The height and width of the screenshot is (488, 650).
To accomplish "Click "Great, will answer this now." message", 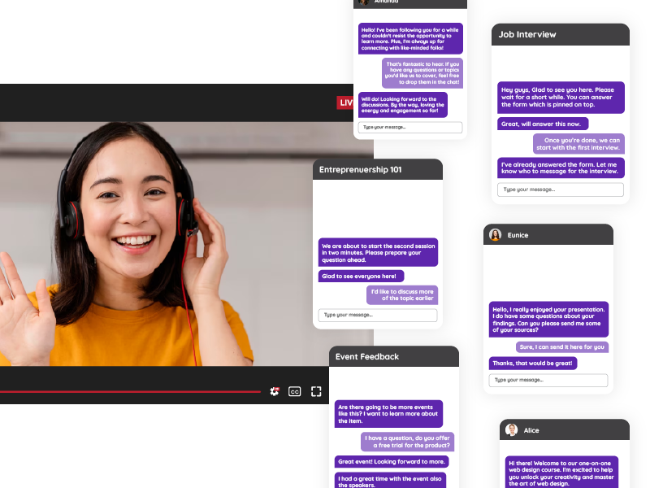I will pos(542,124).
